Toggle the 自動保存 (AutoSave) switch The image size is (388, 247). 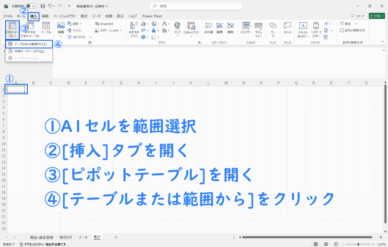point(31,6)
